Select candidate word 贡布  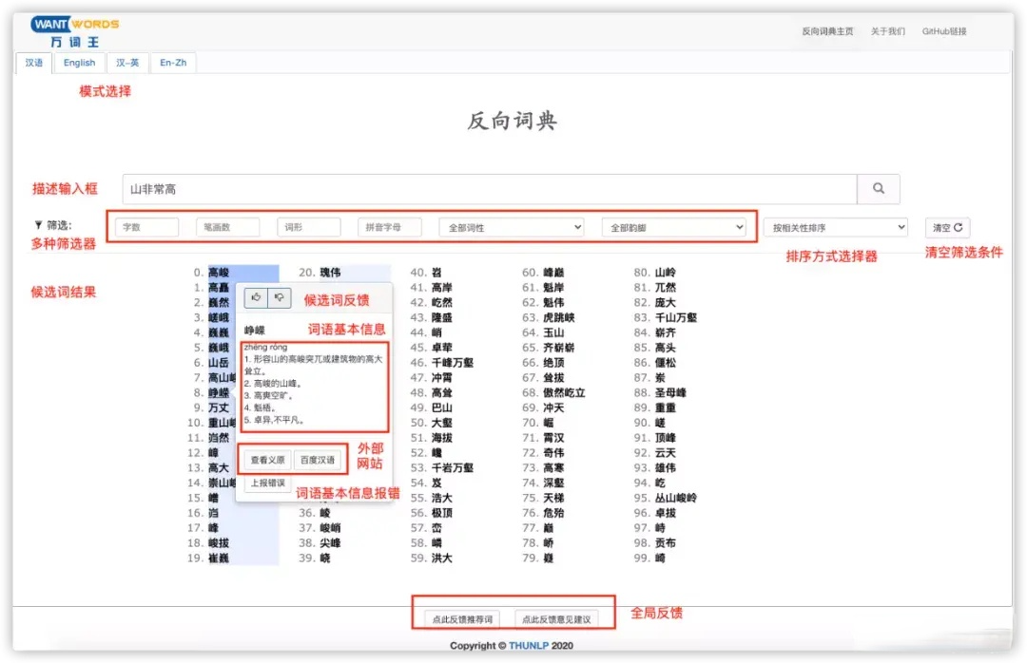666,543
